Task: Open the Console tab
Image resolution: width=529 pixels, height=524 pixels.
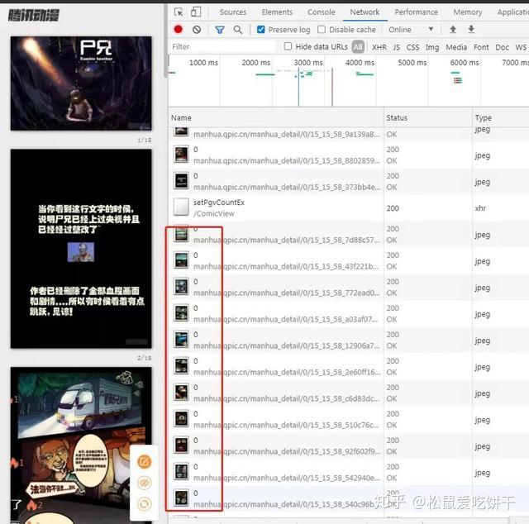Action: click(322, 12)
